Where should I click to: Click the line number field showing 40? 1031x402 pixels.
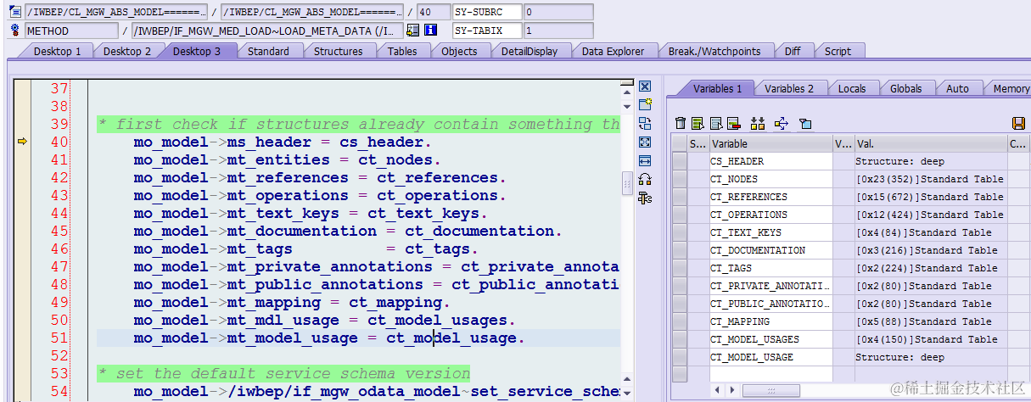coord(434,14)
